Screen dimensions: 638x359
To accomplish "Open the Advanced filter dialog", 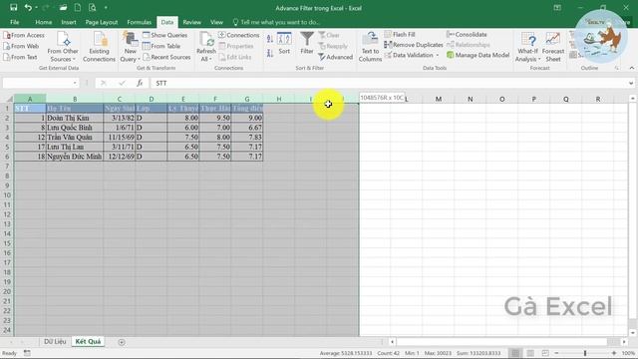I will 336,57.
